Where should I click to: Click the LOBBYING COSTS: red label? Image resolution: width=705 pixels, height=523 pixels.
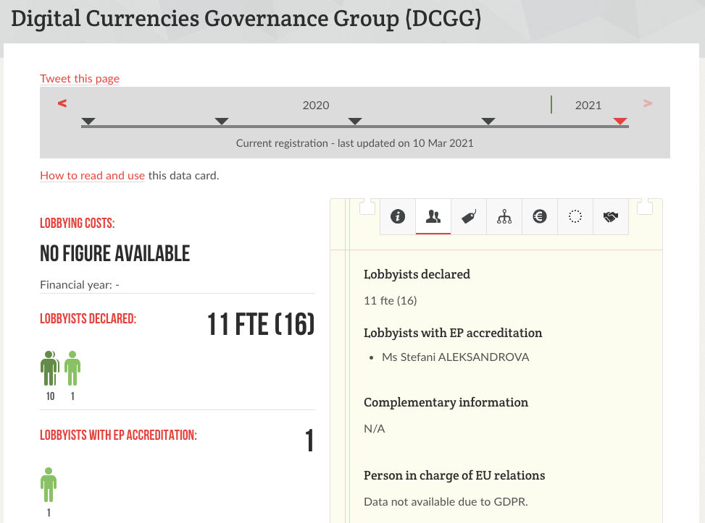pos(78,223)
